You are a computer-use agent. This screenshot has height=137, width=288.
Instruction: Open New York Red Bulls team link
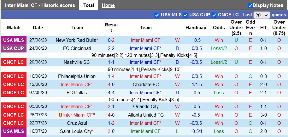pos(76,40)
